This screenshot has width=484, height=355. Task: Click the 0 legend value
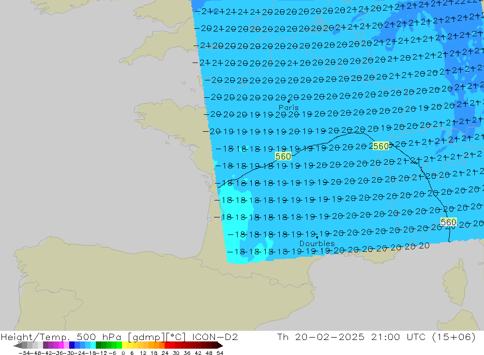click(123, 353)
